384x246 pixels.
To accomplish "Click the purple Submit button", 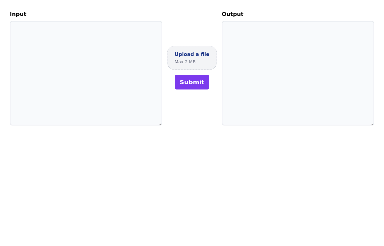I will pos(192,82).
